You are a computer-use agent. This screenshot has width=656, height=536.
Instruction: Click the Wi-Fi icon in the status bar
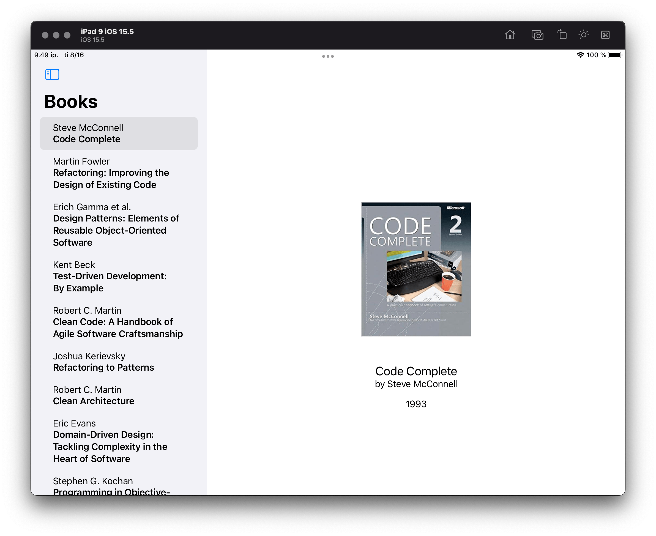coord(580,55)
